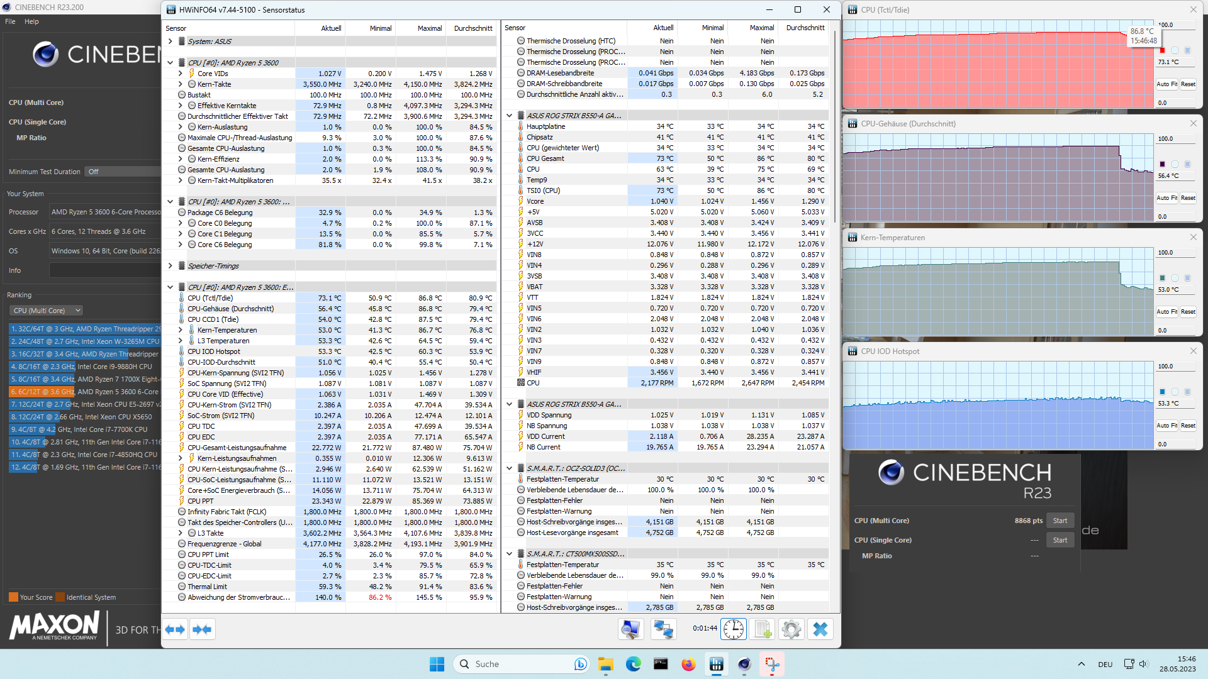Click the sensor summary magnifier icon
Screen dimensions: 1208x679
click(x=630, y=629)
